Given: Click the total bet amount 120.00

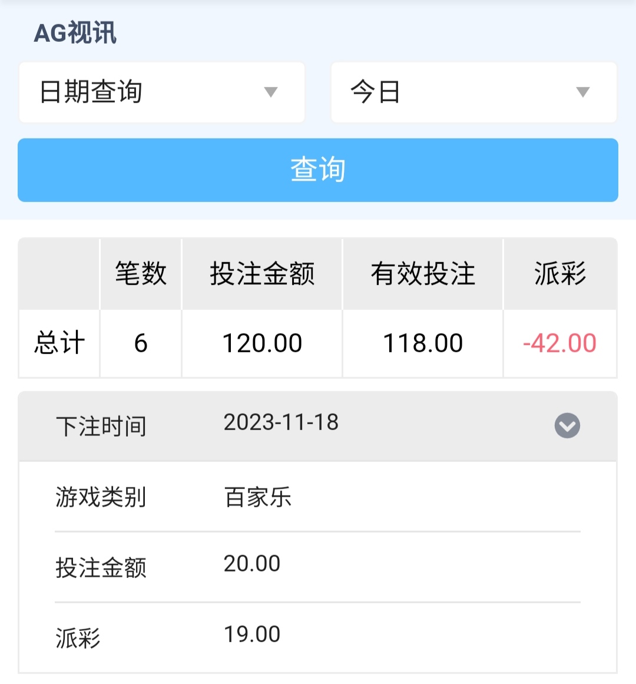Looking at the screenshot, I should tap(262, 343).
